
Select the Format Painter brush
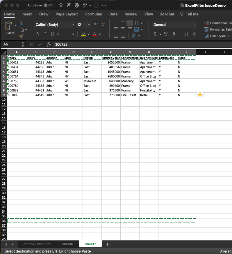click(21, 36)
